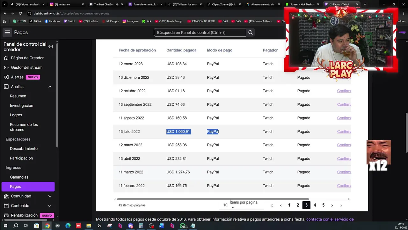408x230 pixels.
Task: Go to the previous page arrow
Action: [280, 205]
